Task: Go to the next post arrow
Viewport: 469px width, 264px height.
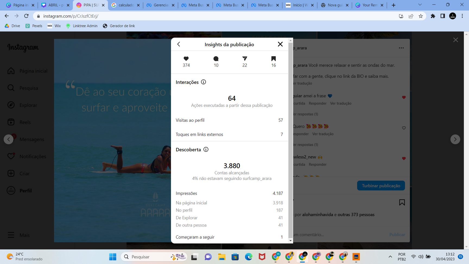Action: point(455,139)
